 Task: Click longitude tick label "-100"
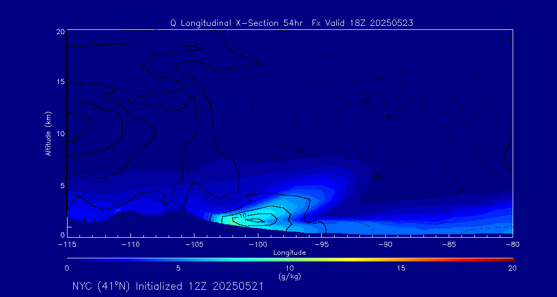click(x=258, y=245)
